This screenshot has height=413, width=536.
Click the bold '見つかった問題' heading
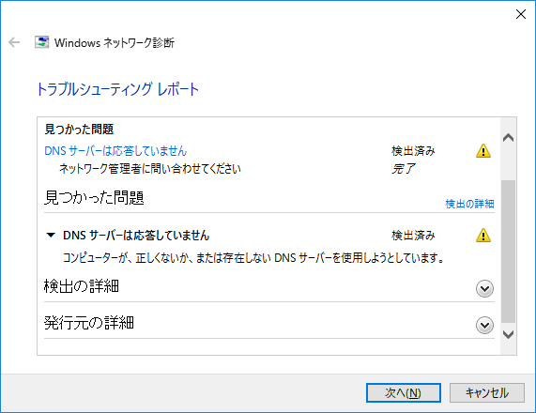[79, 130]
